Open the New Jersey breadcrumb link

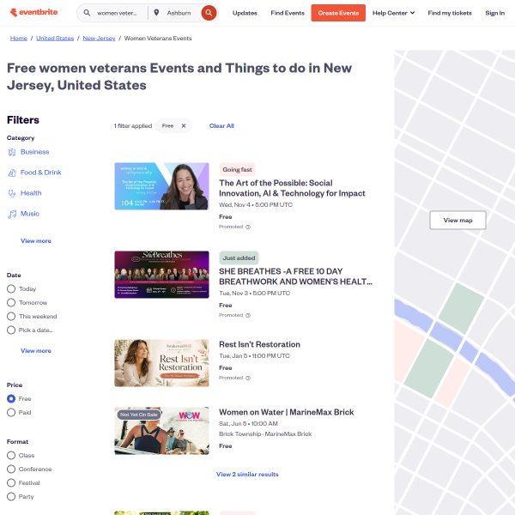click(x=99, y=38)
